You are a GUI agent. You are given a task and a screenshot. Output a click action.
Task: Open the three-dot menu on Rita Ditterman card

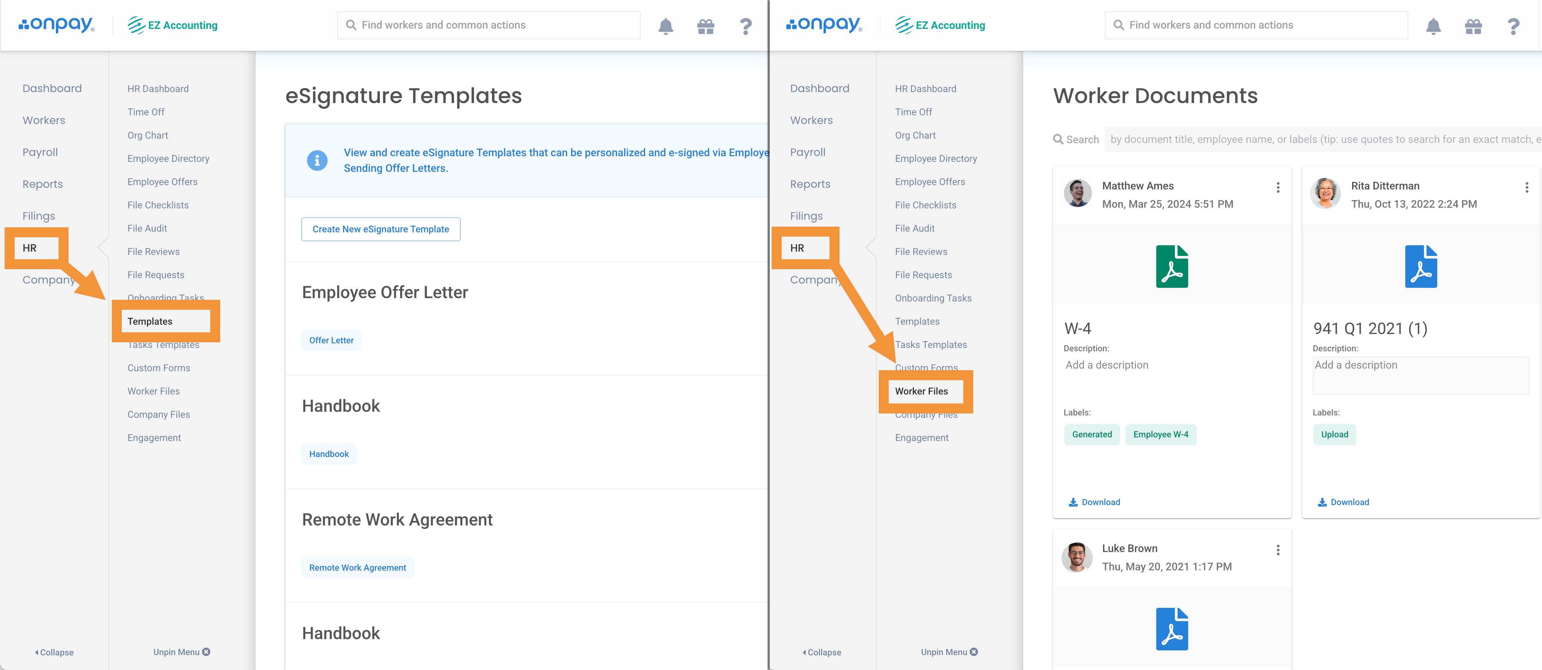click(x=1527, y=187)
